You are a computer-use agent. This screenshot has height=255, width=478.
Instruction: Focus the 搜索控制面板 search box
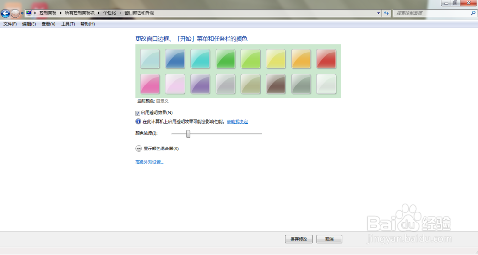tap(434, 13)
